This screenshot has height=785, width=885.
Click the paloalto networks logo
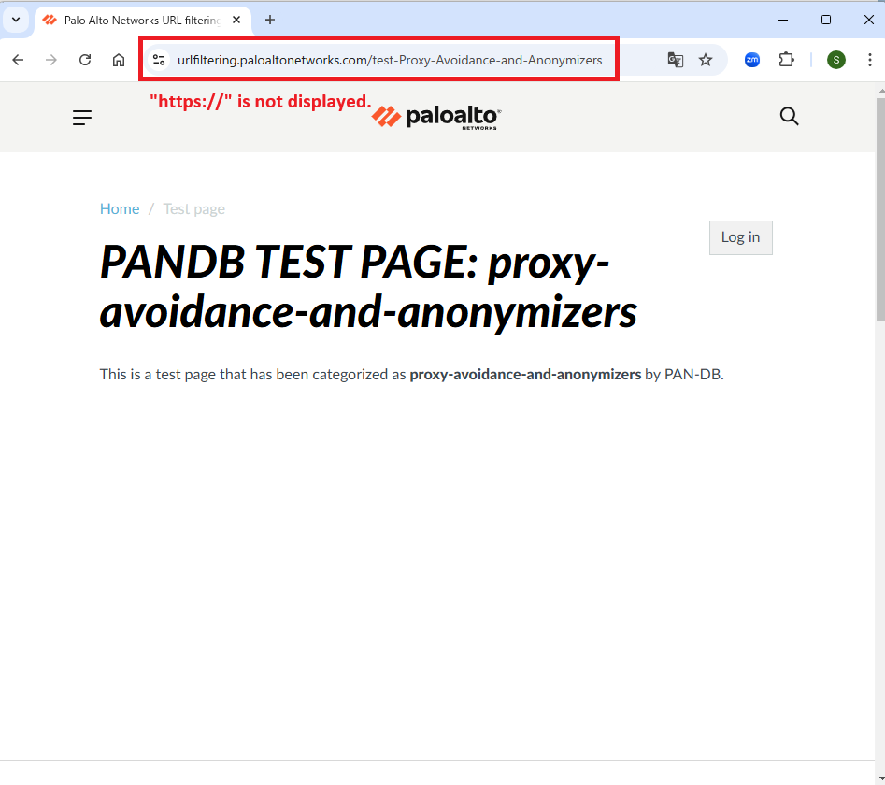436,118
